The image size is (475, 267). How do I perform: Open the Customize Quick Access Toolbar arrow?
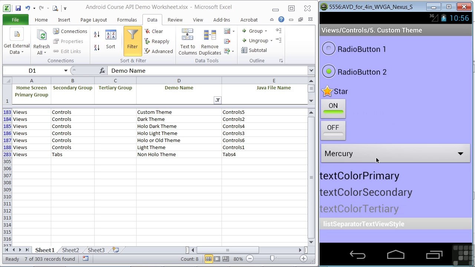(x=65, y=8)
